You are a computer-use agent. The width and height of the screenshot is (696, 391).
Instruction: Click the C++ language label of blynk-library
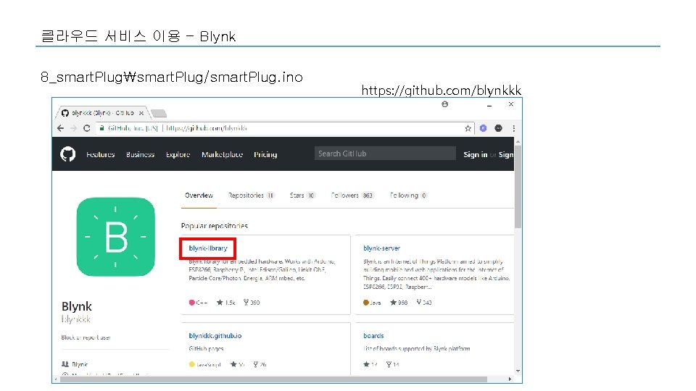[x=199, y=303]
